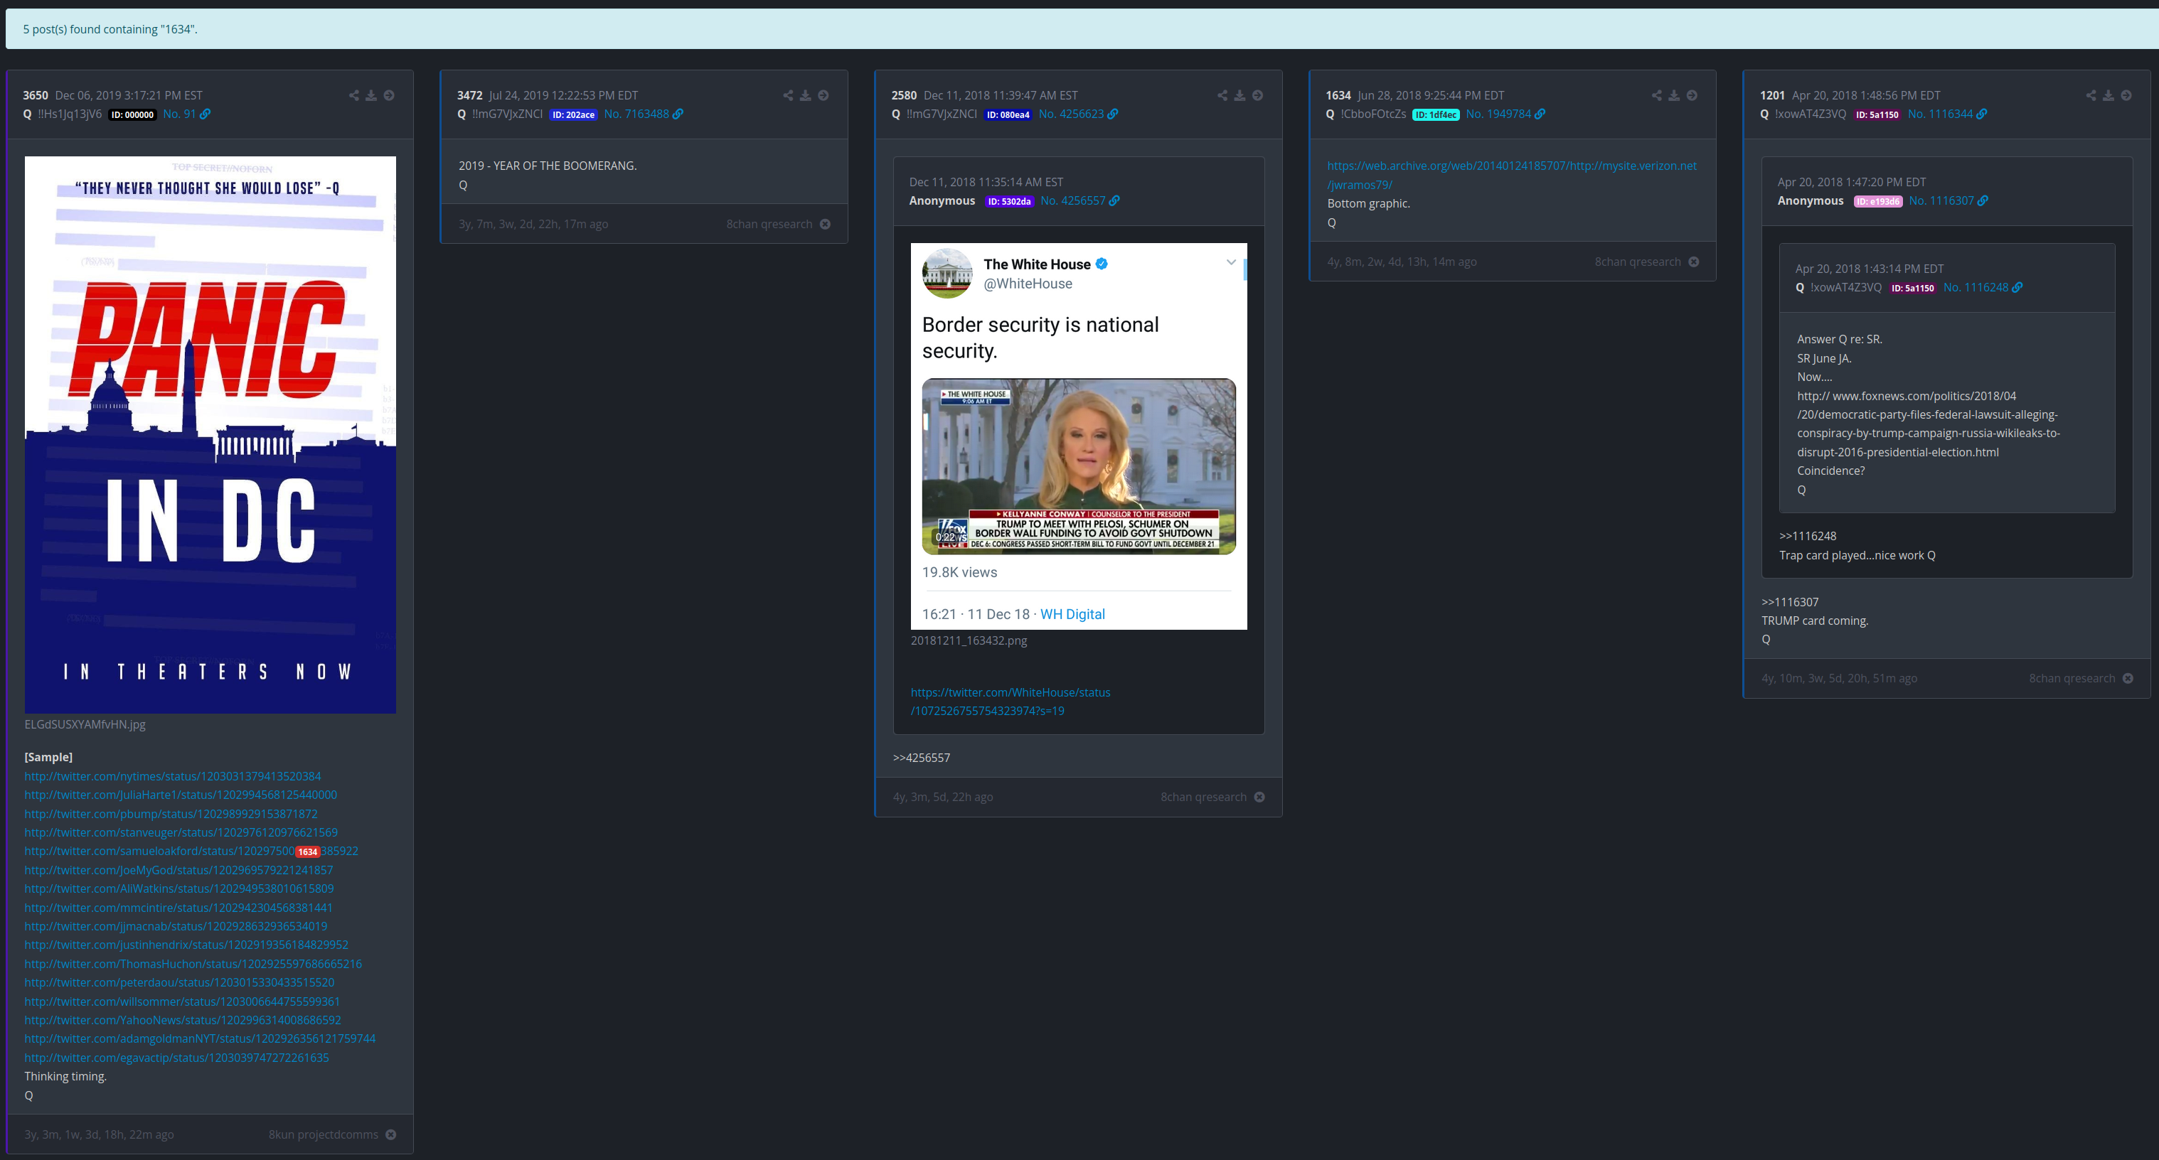The width and height of the screenshot is (2159, 1160).
Task: Open Panic in DC poster image
Action: tap(210, 435)
